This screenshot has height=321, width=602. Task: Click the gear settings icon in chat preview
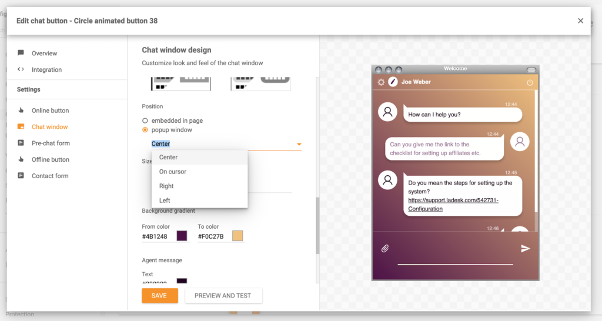pos(381,82)
